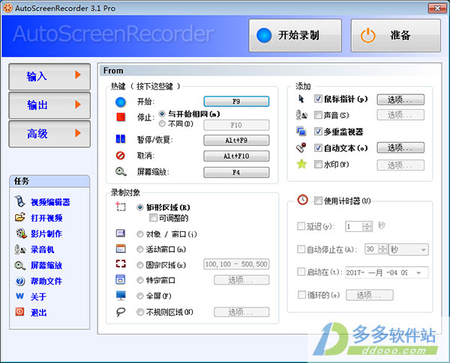Screen dimensions: 450x363
Task: Open the 视频编辑器 film strip icon
Action: [20, 201]
